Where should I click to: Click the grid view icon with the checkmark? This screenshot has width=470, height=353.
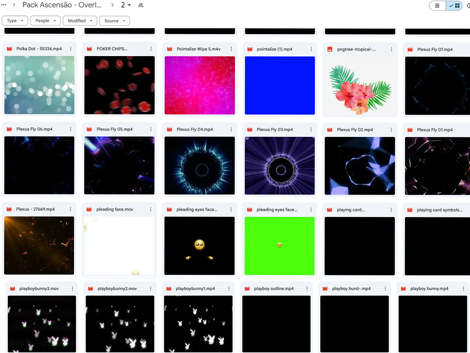454,5
